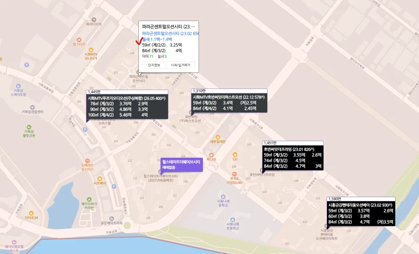This screenshot has width=419, height=254.
Task: Click the 웨이브엠호텔 marker icon
Action: 14,242
